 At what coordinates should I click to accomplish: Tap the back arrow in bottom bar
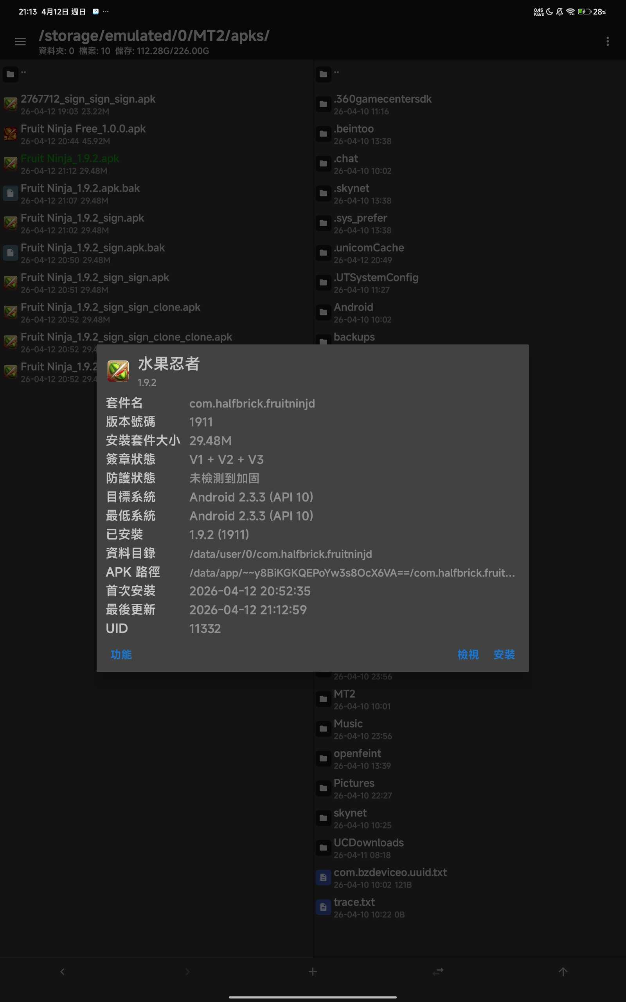(x=63, y=971)
